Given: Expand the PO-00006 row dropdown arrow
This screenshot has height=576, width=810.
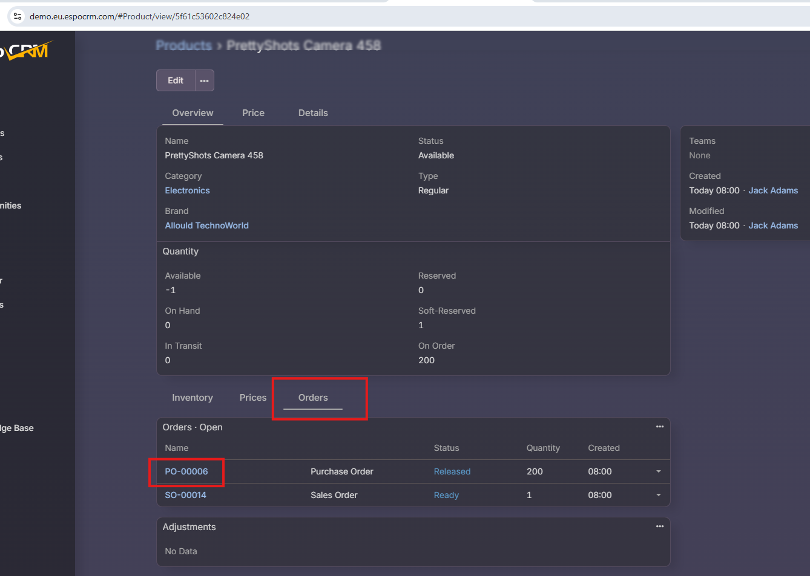Looking at the screenshot, I should pos(658,471).
